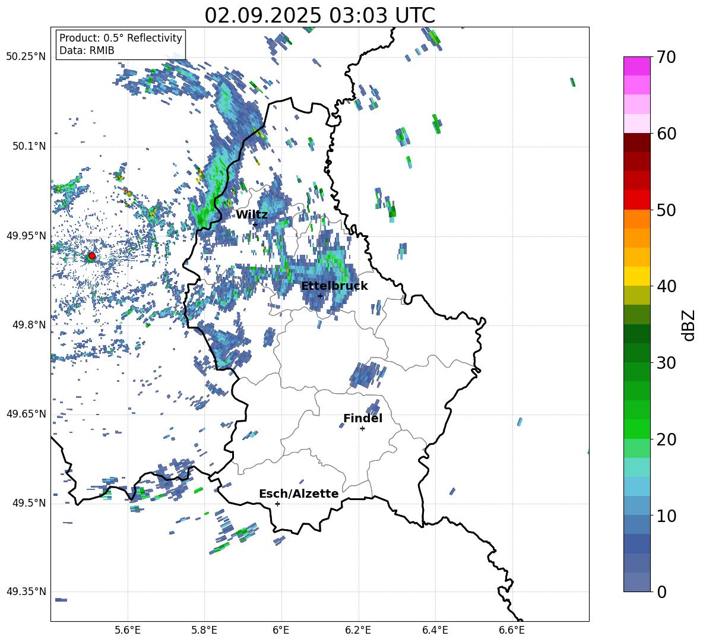
Task: Click the 5.6°E longitude label
Action: pos(128,630)
